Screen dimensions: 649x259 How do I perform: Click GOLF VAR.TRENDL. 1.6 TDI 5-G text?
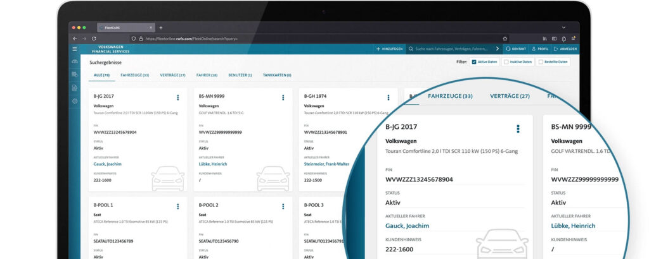coord(221,112)
